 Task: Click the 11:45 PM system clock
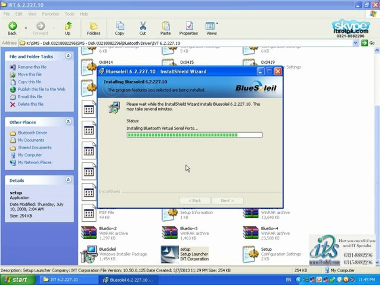(x=366, y=280)
